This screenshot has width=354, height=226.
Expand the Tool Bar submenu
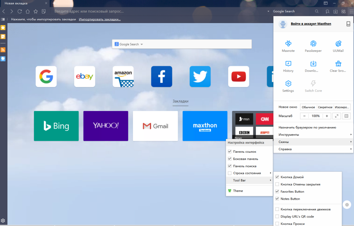[250, 180]
